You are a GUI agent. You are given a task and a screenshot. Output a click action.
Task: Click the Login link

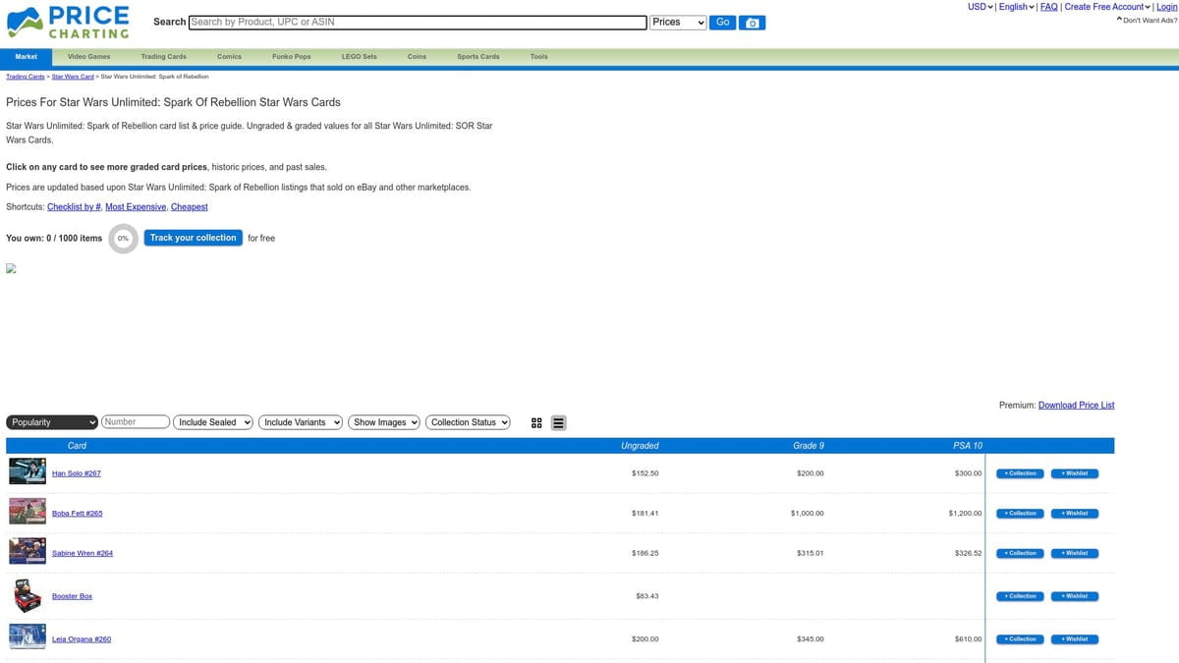1166,7
